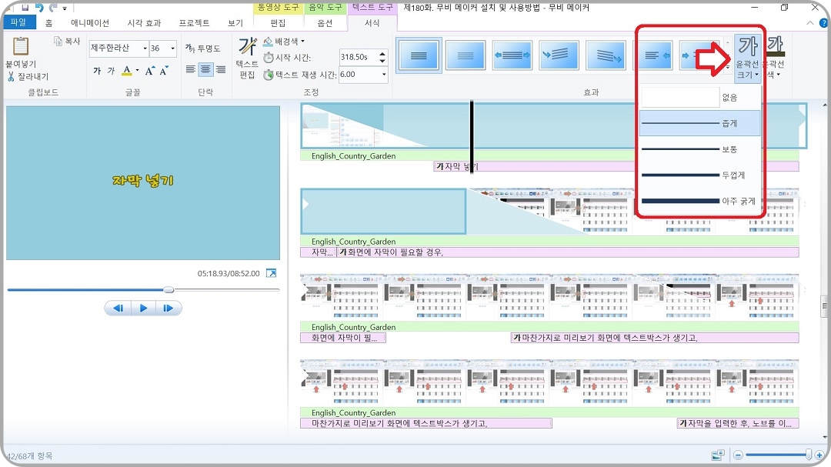This screenshot has height=467, width=831.
Task: Select the second faded-lines text effect
Action: 466,55
